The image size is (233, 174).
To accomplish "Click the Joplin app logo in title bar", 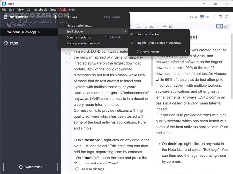I will pos(4,4).
